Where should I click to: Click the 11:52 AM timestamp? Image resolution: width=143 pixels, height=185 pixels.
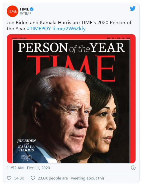click(15, 168)
